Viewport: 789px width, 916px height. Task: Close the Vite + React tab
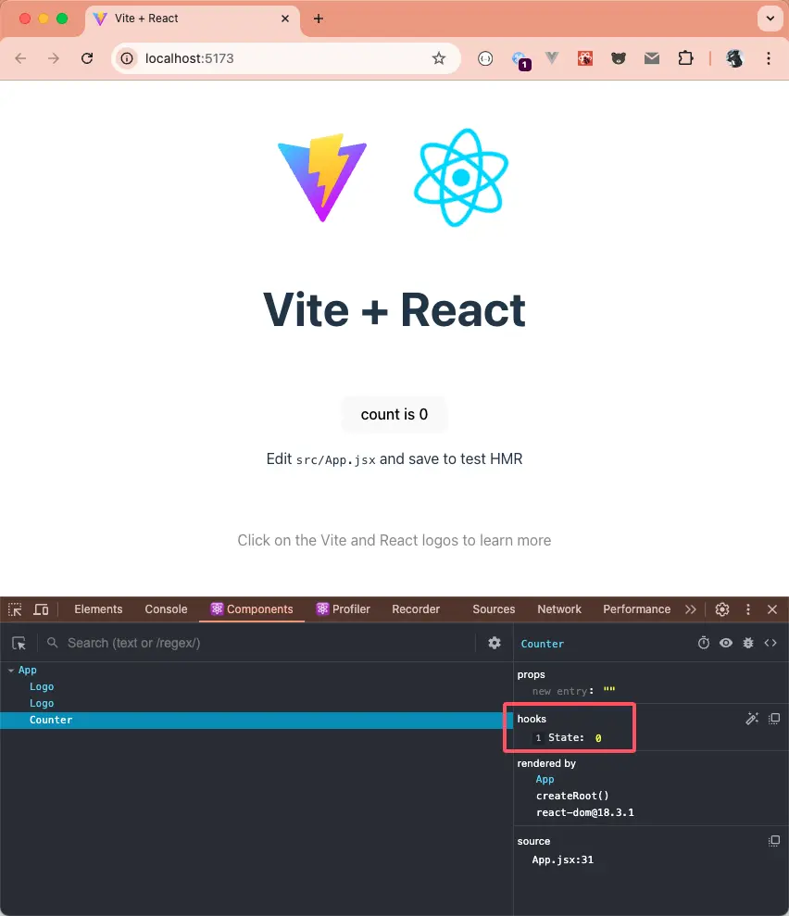[x=285, y=19]
